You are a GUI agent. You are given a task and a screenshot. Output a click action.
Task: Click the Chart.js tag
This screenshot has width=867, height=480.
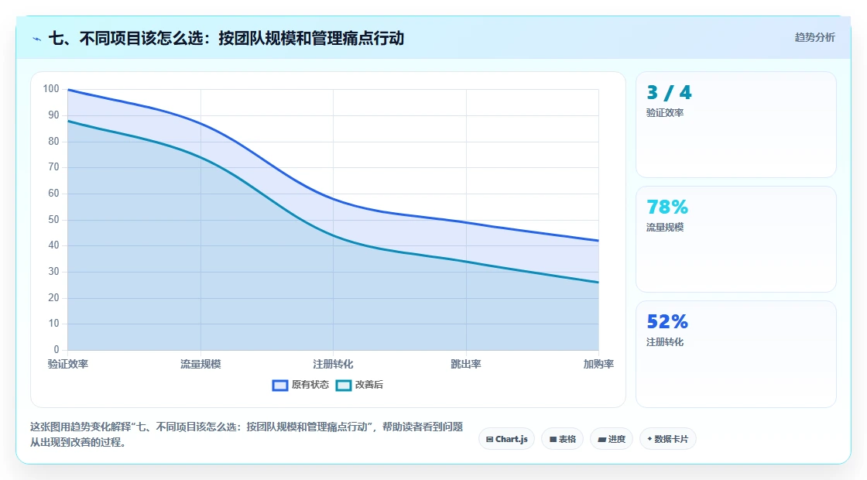click(506, 439)
